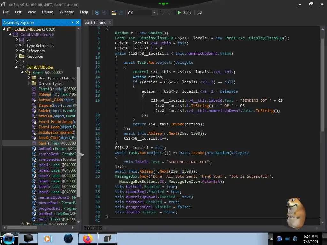Screen dimensions: 327x245
Task: Click the Windows Start orb
Action: (8, 239)
